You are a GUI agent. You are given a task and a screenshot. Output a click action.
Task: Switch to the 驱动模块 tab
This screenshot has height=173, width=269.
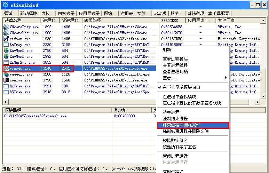point(29,13)
